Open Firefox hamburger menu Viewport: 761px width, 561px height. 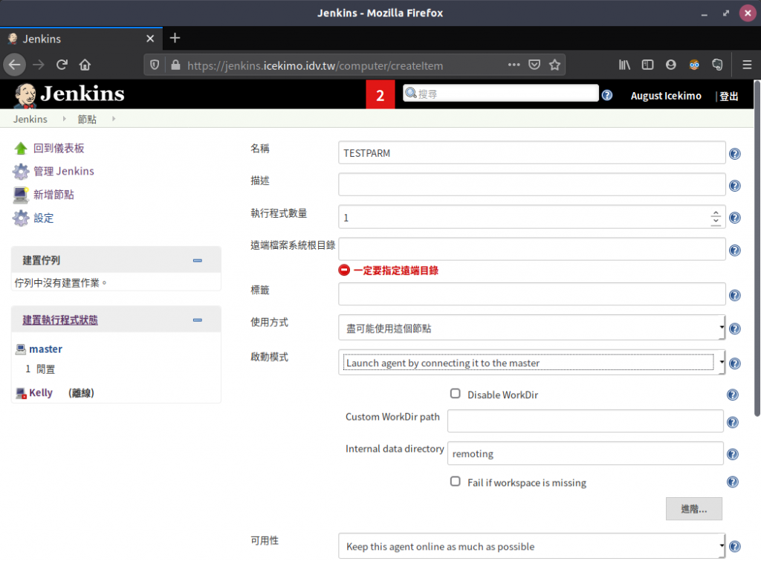click(x=747, y=65)
